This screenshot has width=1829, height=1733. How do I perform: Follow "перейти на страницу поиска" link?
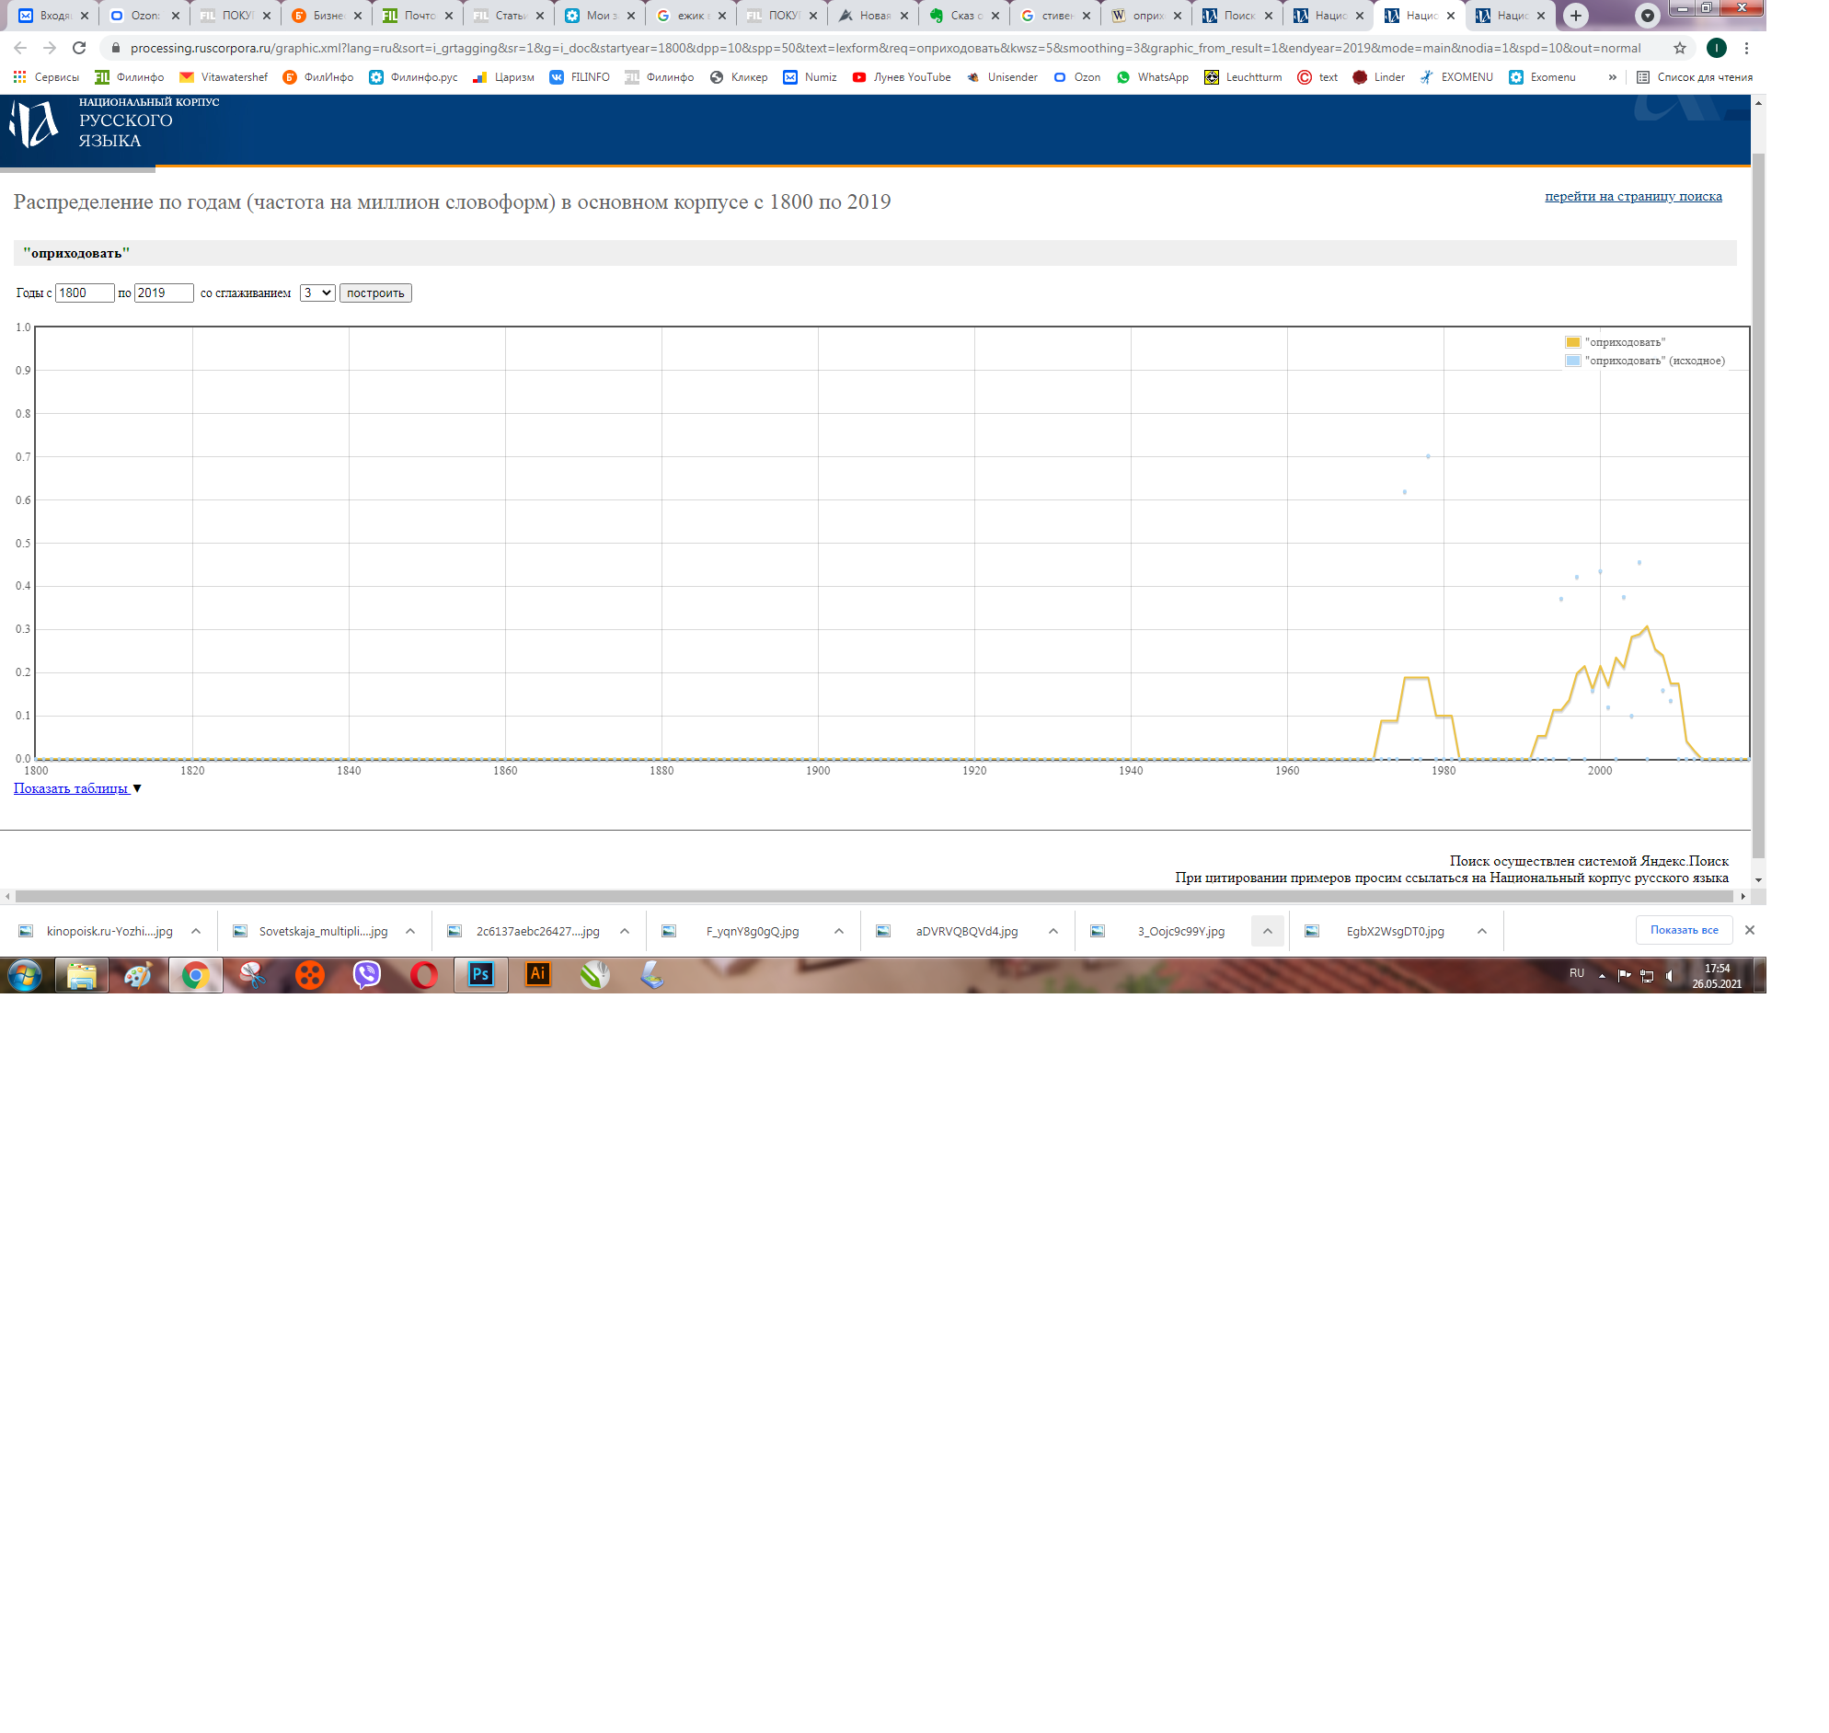pyautogui.click(x=1632, y=196)
